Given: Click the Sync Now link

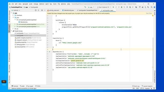Looking at the screenshot, I should coord(149,13).
